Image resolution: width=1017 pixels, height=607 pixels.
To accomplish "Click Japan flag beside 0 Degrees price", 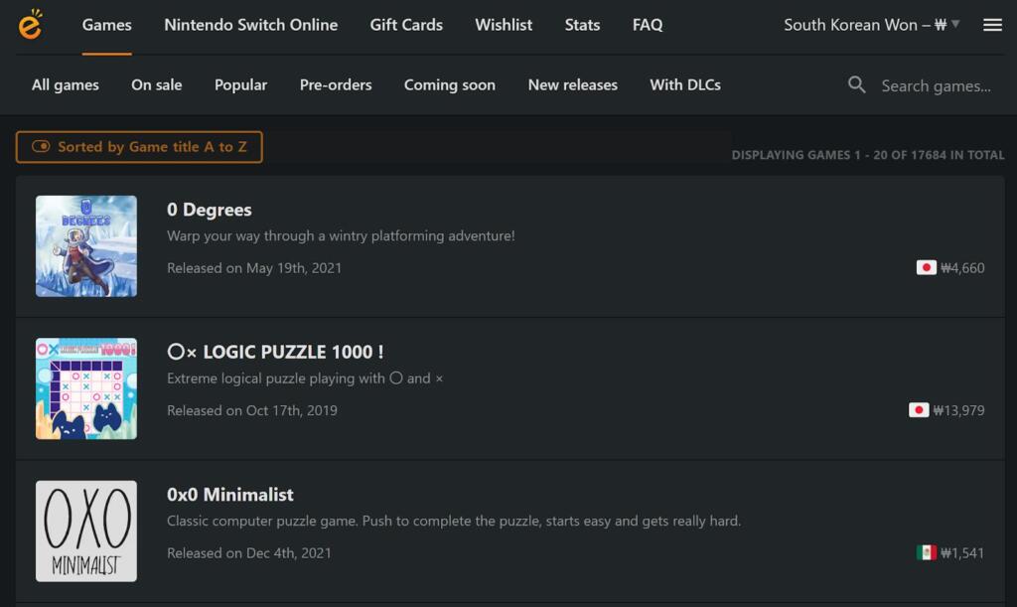I will 926,267.
